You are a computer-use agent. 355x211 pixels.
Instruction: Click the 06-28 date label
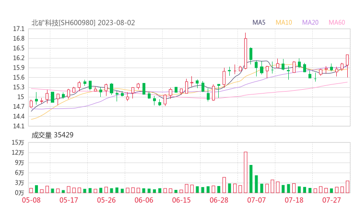point(219,200)
